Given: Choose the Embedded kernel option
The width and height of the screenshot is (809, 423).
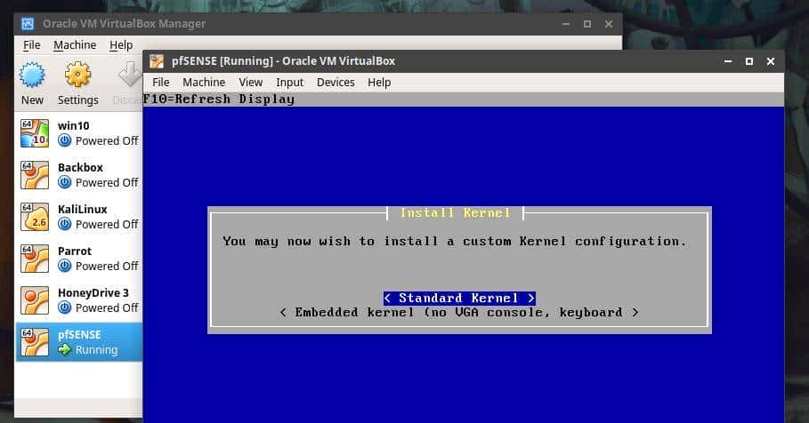Looking at the screenshot, I should (459, 313).
